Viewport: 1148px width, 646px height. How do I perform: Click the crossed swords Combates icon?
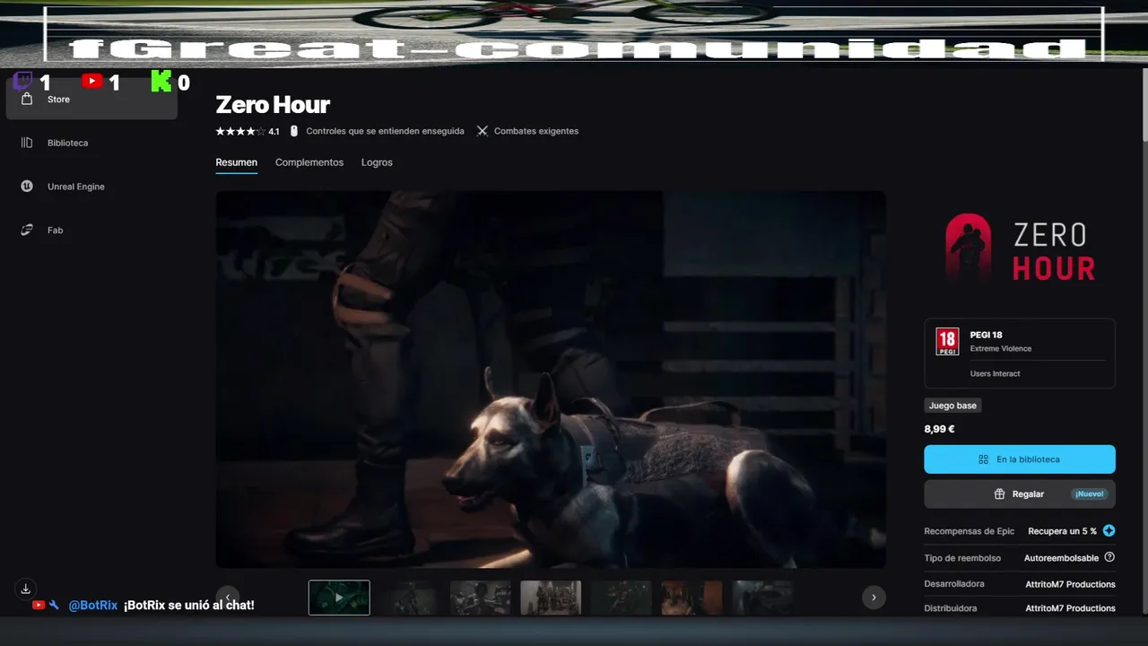click(x=483, y=131)
